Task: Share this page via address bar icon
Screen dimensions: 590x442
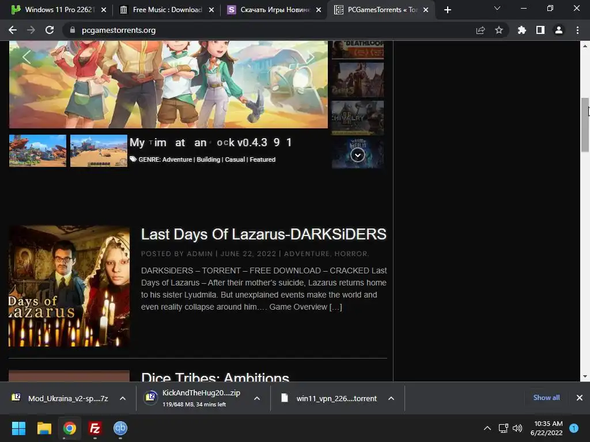Action: [481, 30]
